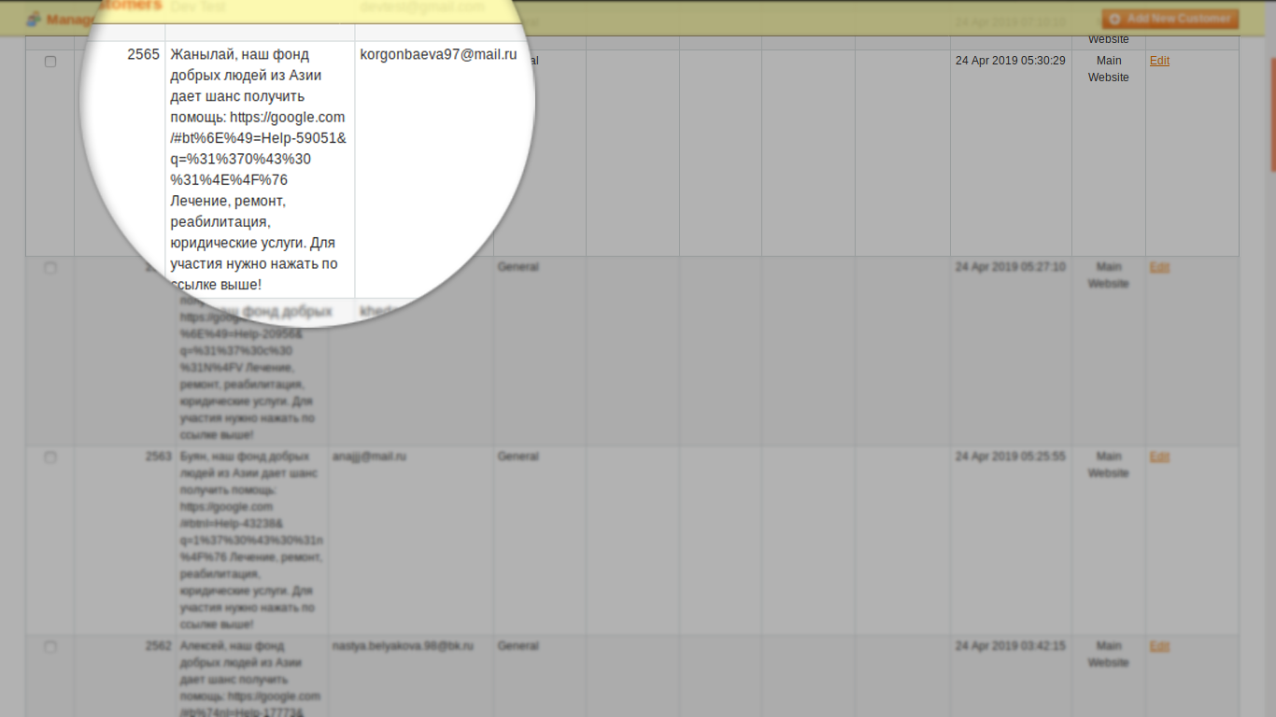Click General group in 05:27:10 row
Image resolution: width=1276 pixels, height=717 pixels.
[517, 267]
